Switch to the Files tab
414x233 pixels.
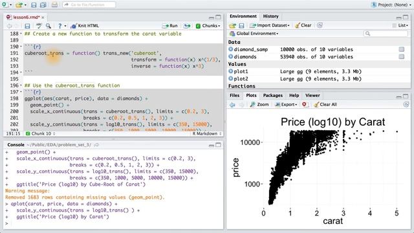click(234, 95)
